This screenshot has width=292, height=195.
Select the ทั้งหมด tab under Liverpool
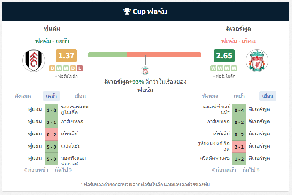[x=210, y=96]
